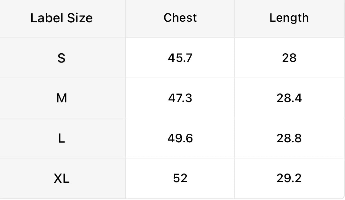345x200 pixels.
Task: Select the S size row label
Action: tap(61, 58)
